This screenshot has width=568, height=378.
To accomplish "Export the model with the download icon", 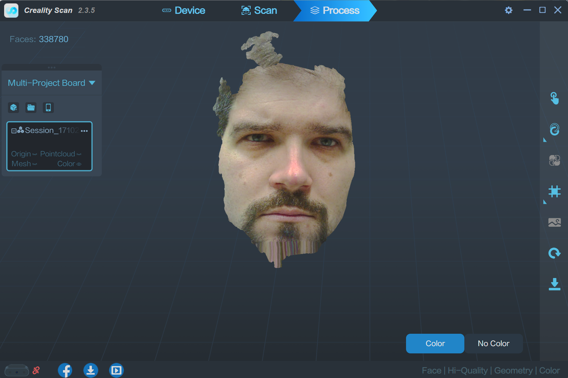I will coord(554,284).
